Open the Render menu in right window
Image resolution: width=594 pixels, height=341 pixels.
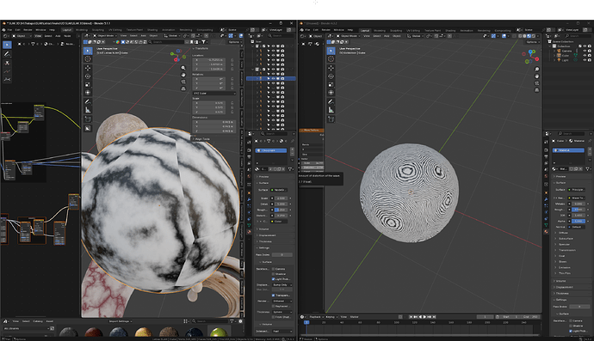point(325,30)
